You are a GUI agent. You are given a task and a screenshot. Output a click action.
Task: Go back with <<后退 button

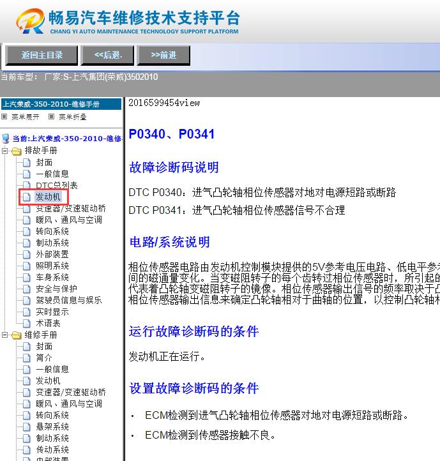(107, 56)
